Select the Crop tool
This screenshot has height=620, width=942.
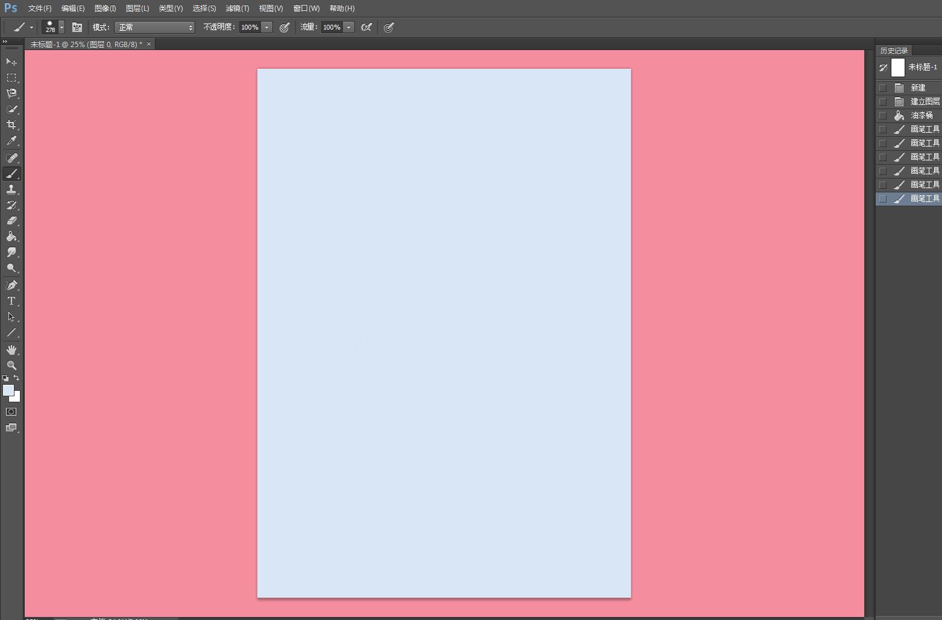pos(11,125)
